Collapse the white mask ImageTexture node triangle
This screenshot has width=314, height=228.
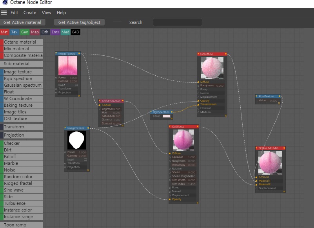click(x=65, y=128)
